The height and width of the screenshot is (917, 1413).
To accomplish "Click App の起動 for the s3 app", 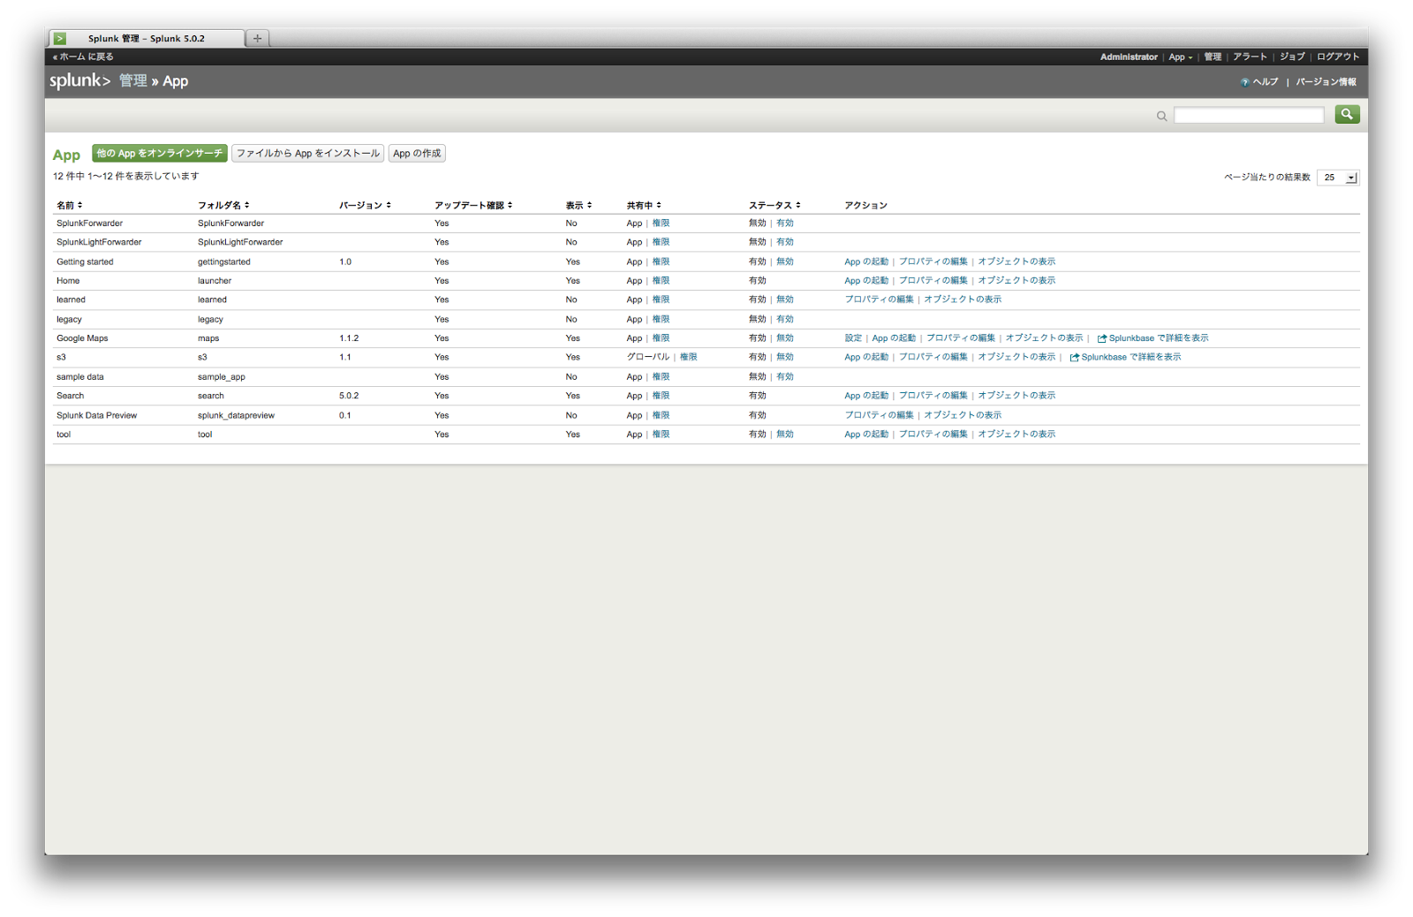I will (x=866, y=357).
